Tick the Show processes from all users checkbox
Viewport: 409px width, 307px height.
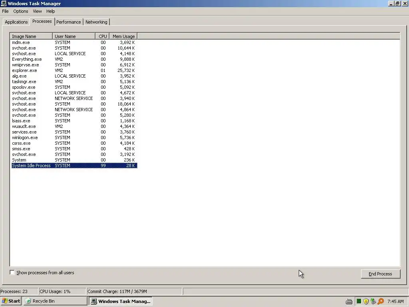12,273
